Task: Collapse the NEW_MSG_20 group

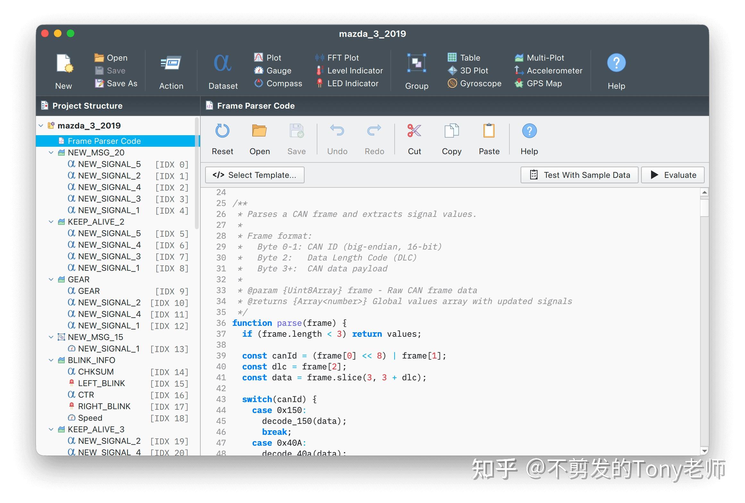Action: [51, 153]
